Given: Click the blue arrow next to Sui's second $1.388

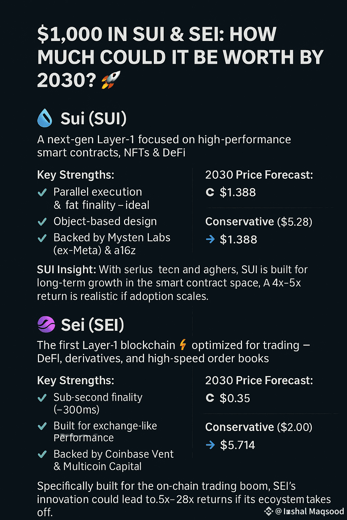Looking at the screenshot, I should (210, 239).
